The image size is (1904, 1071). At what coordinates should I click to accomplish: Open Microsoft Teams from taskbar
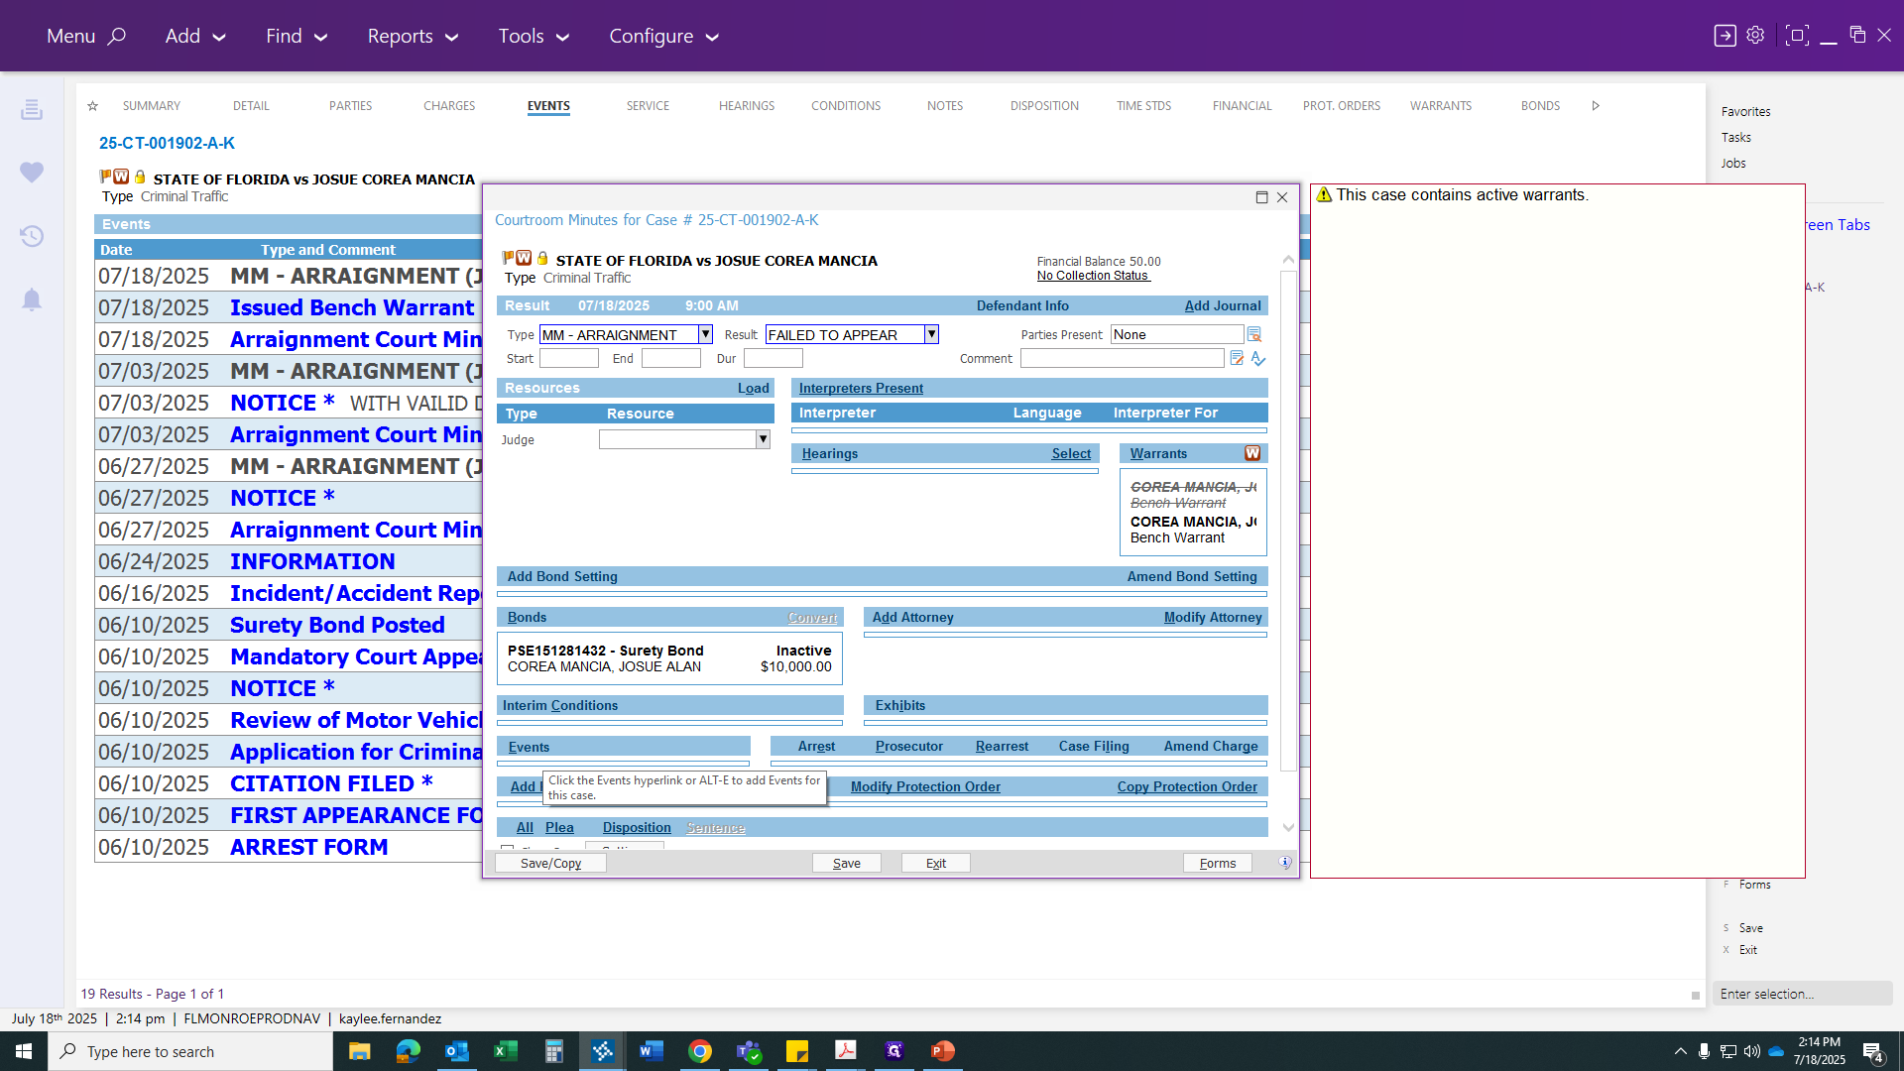749,1051
